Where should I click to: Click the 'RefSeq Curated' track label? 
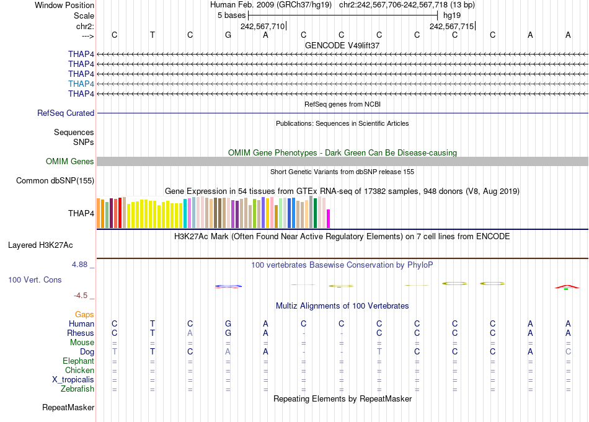(x=66, y=113)
